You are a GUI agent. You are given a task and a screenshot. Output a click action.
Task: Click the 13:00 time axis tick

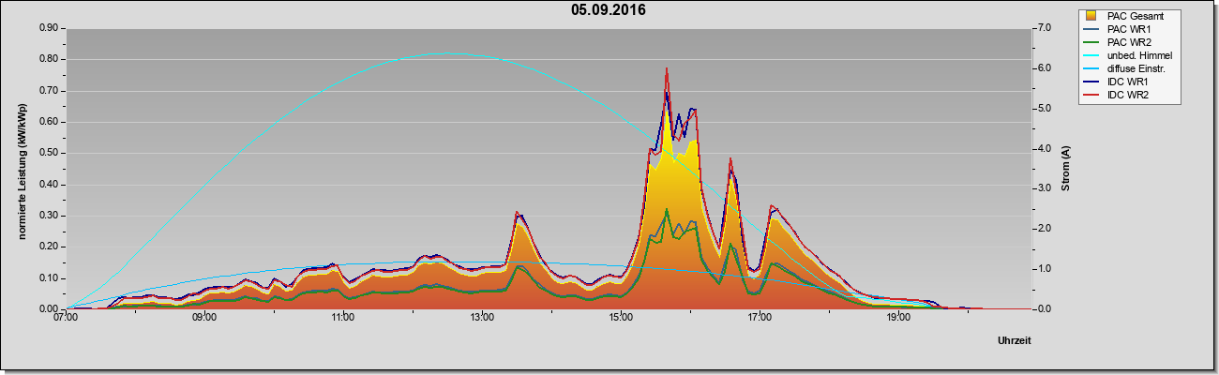pos(482,317)
